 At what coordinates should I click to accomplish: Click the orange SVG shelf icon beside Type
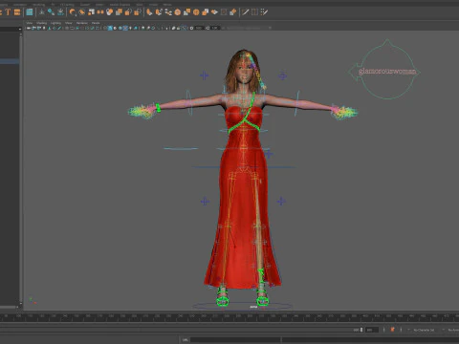point(17,12)
